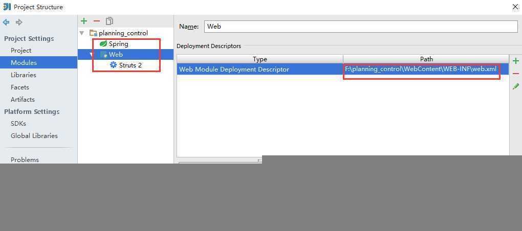Click the Path column header
Screen dimensions: 522x231
(x=426, y=59)
